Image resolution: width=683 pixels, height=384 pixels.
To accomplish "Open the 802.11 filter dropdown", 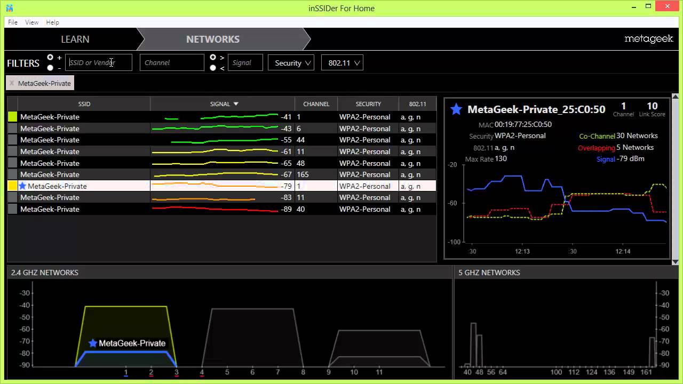I will (342, 63).
